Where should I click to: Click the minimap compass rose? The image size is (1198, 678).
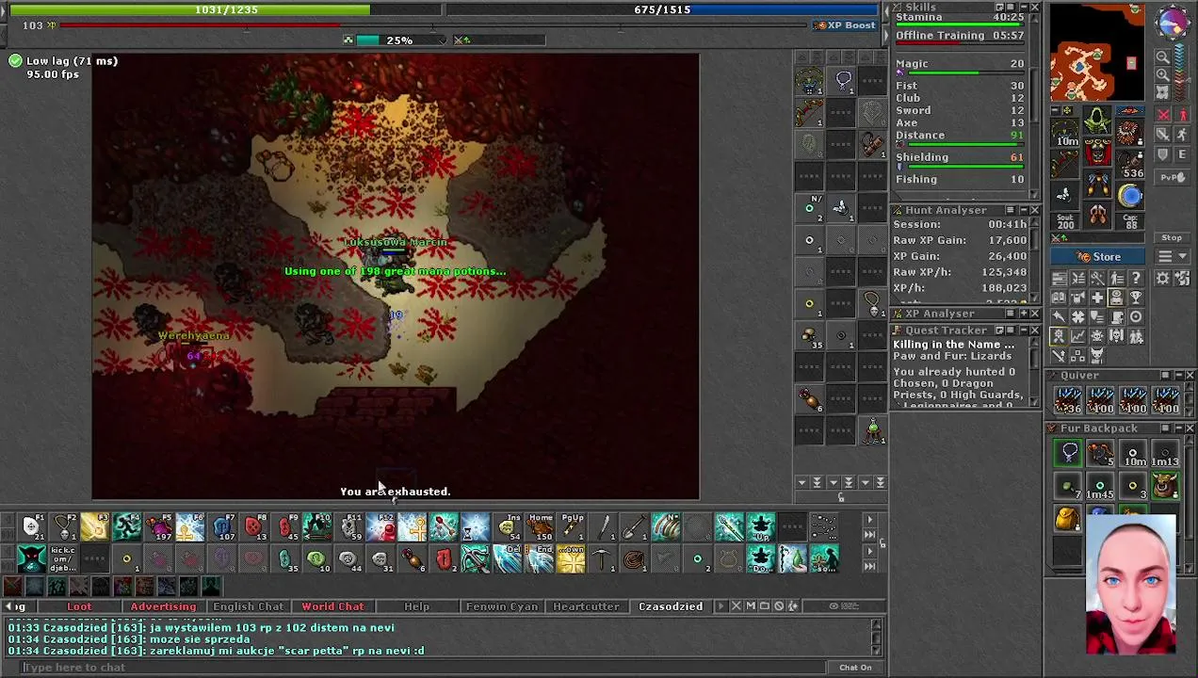tap(1172, 22)
